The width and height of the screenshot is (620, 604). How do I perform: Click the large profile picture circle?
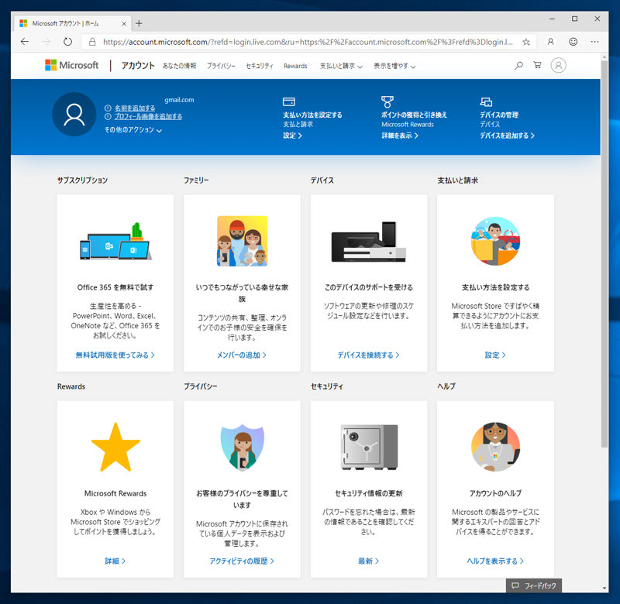coord(74,114)
